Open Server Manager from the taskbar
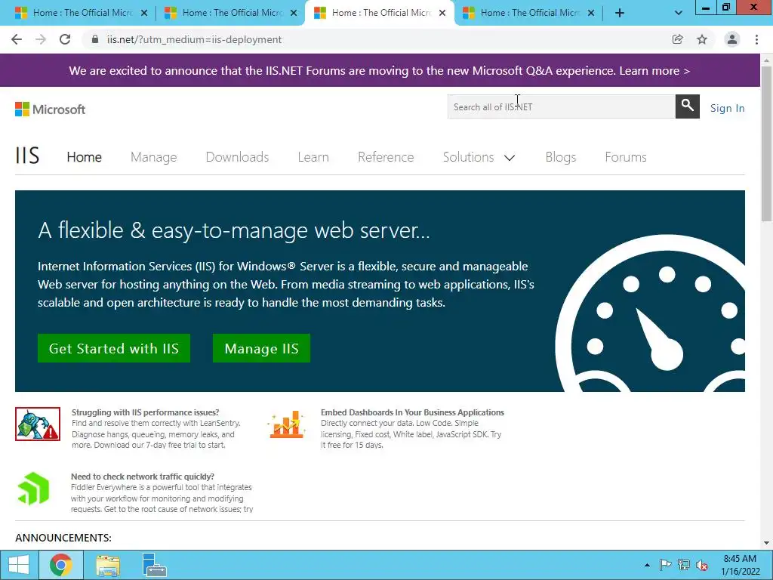 pos(154,565)
